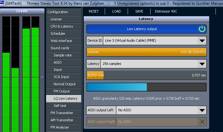Image resolution: width=223 pixels, height=132 pixels.
Task: Open the License section
Action: (64, 19)
